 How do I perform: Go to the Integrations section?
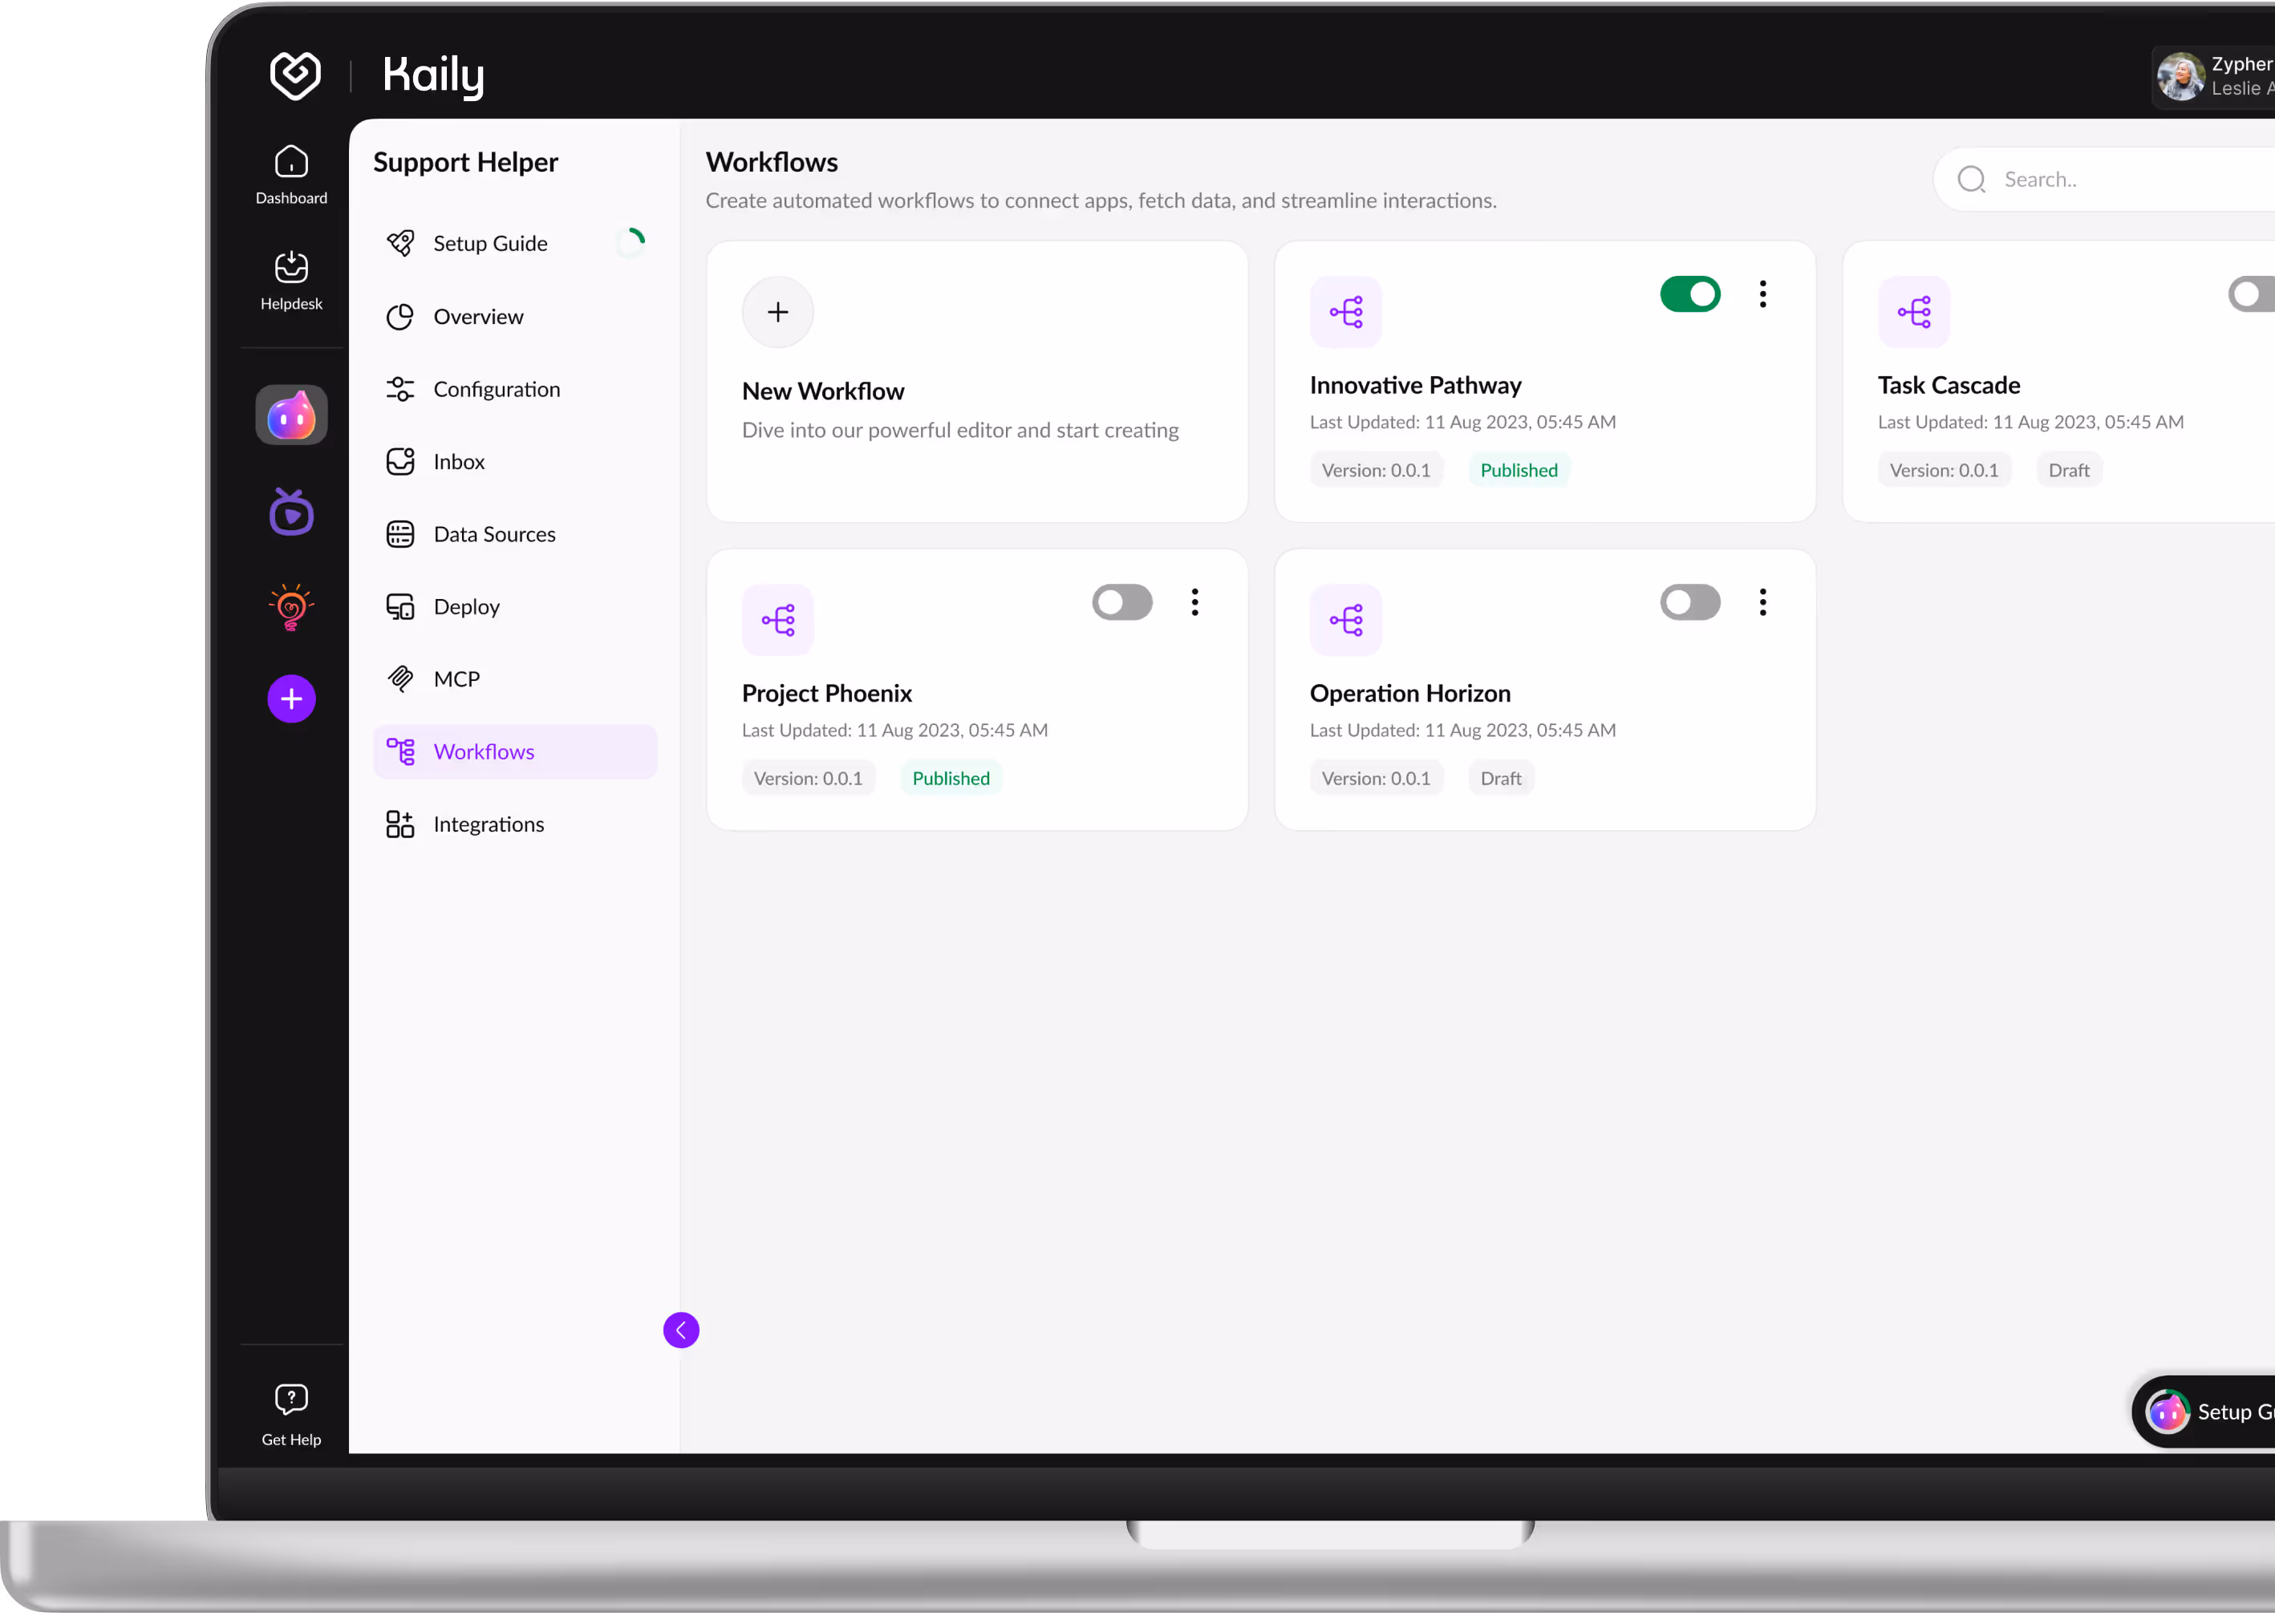pos(488,823)
